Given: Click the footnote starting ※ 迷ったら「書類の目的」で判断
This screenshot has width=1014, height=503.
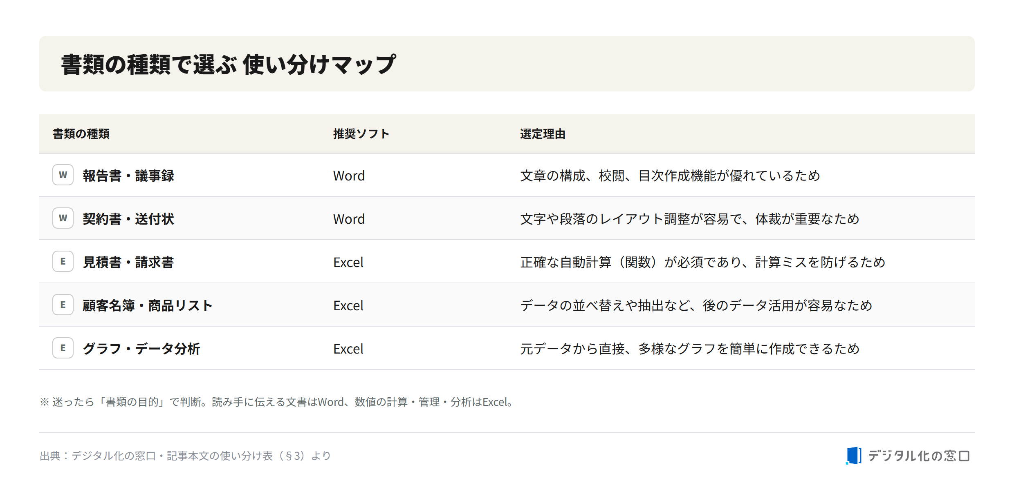Looking at the screenshot, I should pos(277,402).
